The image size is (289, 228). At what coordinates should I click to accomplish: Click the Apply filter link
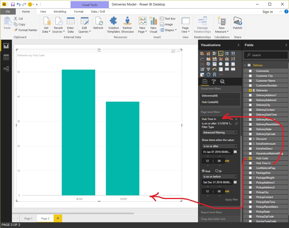click(231, 199)
